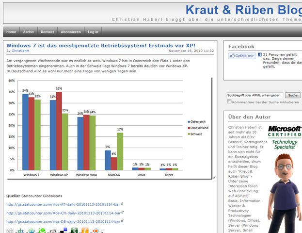Click the blog subtitle Christian Haberl bloggt

(207, 19)
